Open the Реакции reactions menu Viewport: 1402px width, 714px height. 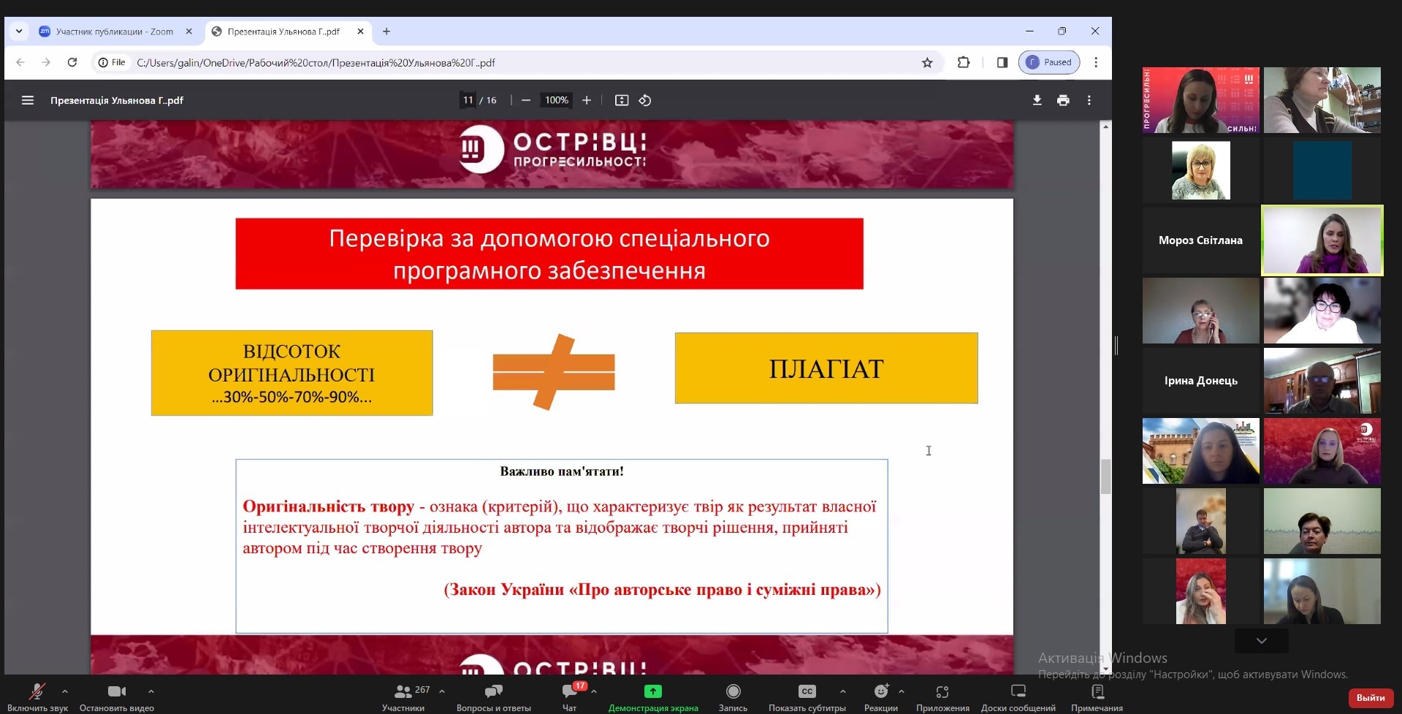coord(881,697)
